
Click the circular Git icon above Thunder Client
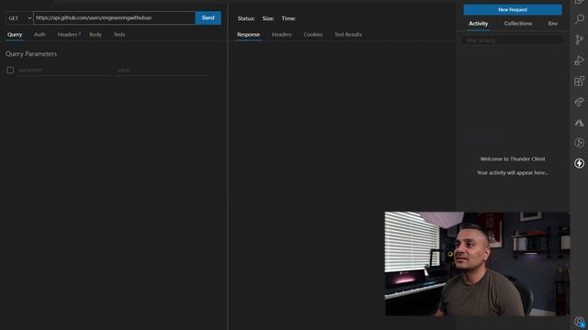580,143
